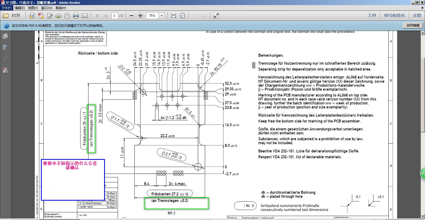Toggle read mode fullscreen icon
The width and height of the screenshot is (425, 220).
point(216,16)
